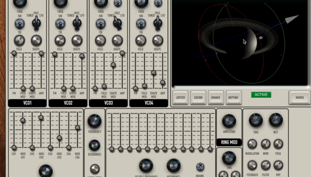Click the AMPLITUDE knob in RING MOD section

coord(229,122)
